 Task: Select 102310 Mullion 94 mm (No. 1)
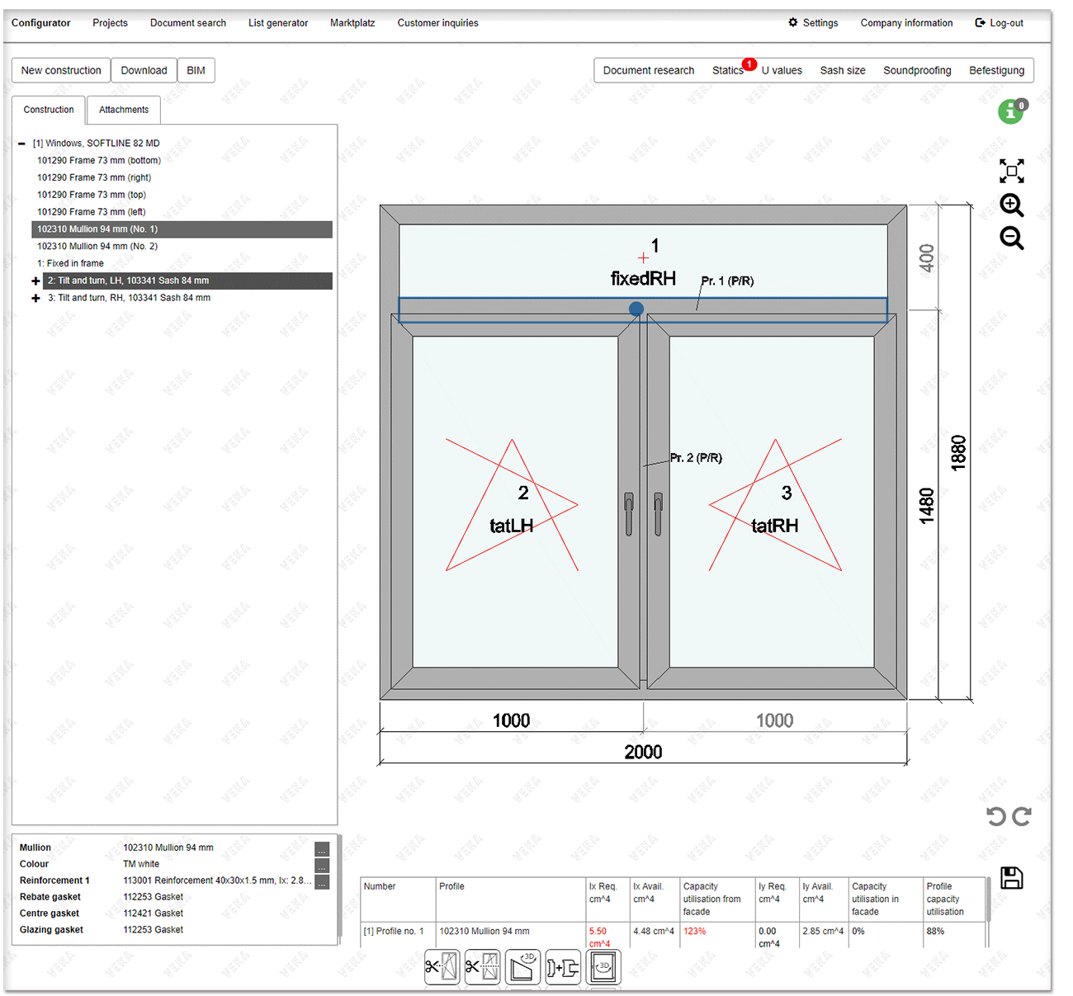pyautogui.click(x=182, y=229)
